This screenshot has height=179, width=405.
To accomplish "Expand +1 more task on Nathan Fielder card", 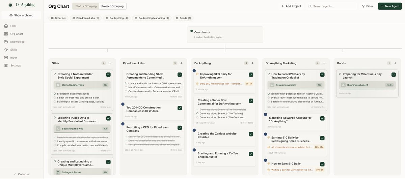I will coord(104,107).
